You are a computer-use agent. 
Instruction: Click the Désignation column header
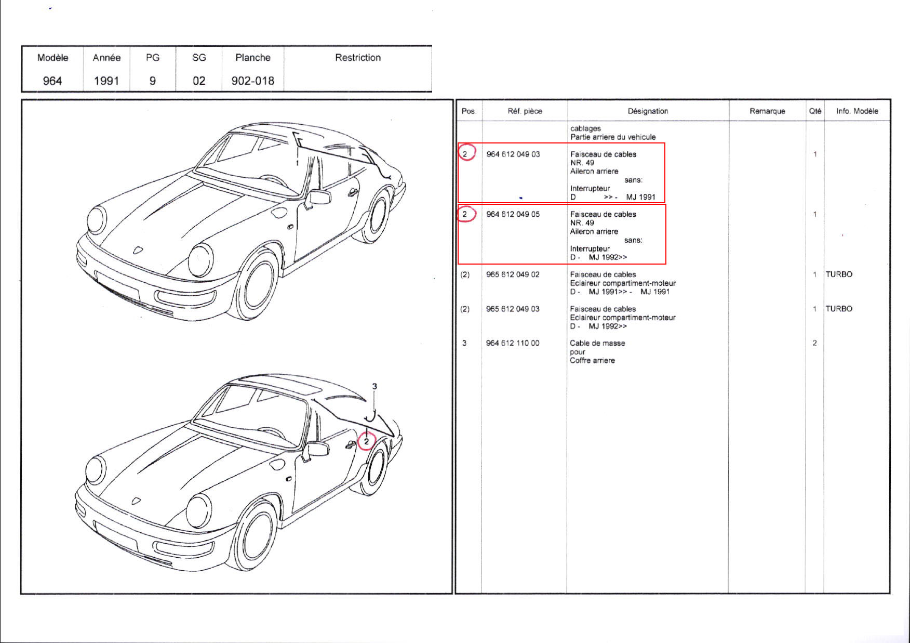(648, 111)
